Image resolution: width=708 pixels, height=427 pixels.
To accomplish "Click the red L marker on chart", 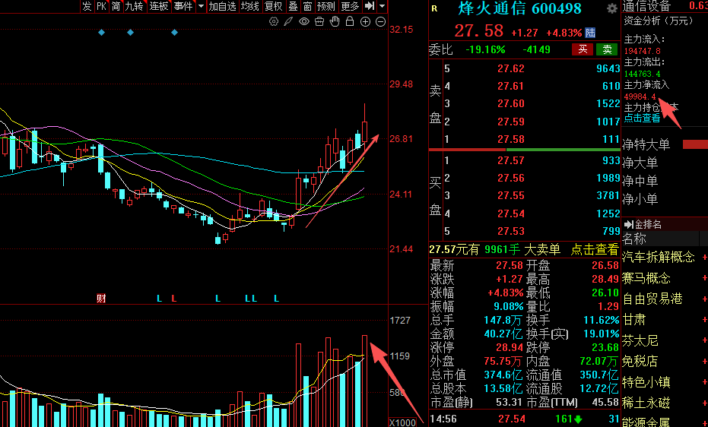I will click(174, 299).
